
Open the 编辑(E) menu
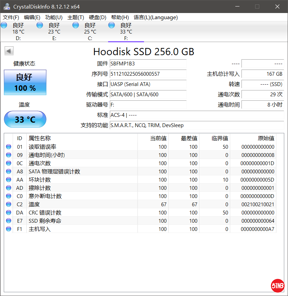[x=32, y=17]
